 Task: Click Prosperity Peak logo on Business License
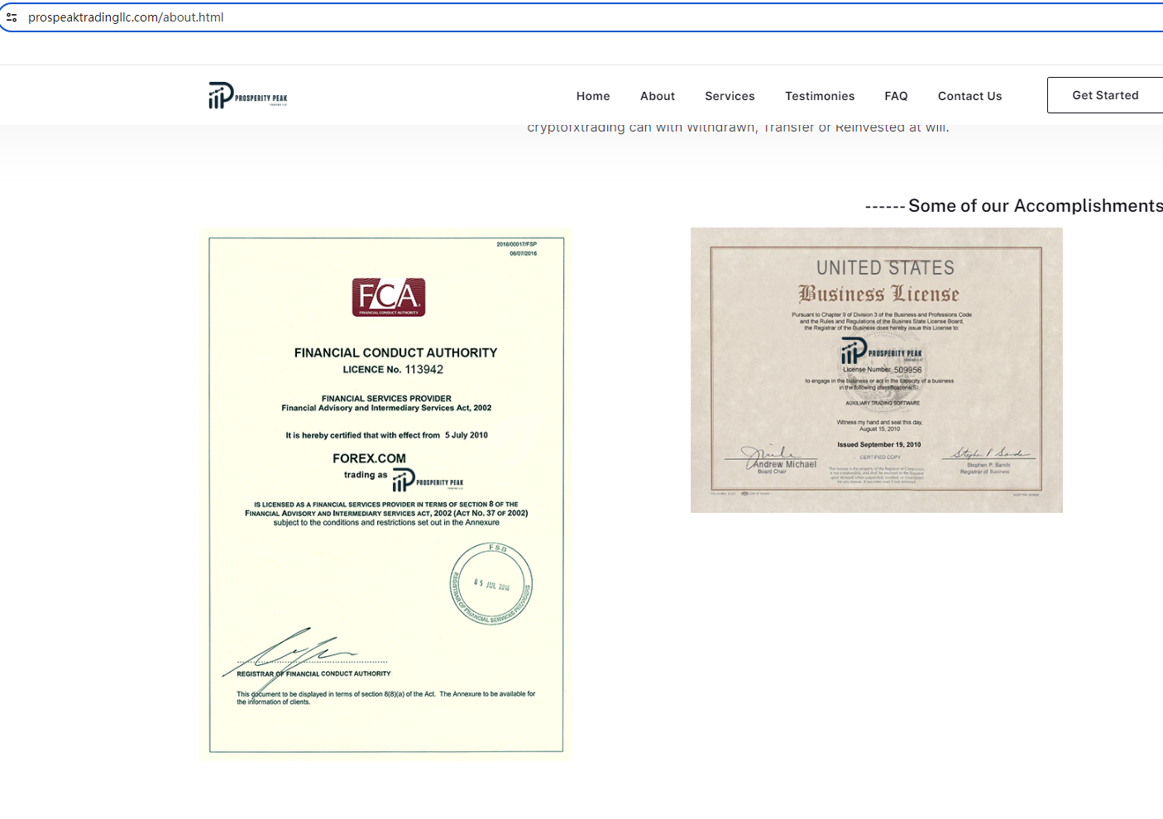(881, 351)
